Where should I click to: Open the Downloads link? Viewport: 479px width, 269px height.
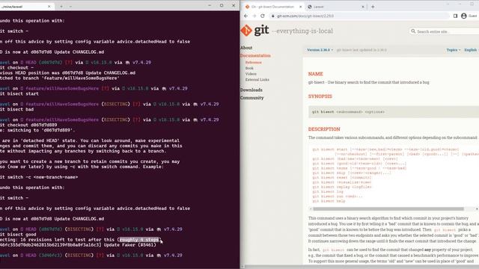[x=251, y=90]
